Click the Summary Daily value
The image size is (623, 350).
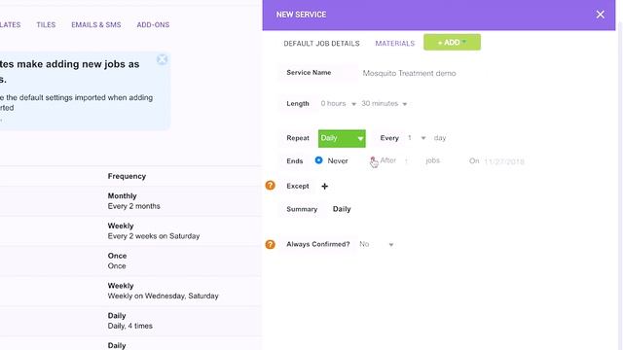pyautogui.click(x=342, y=209)
